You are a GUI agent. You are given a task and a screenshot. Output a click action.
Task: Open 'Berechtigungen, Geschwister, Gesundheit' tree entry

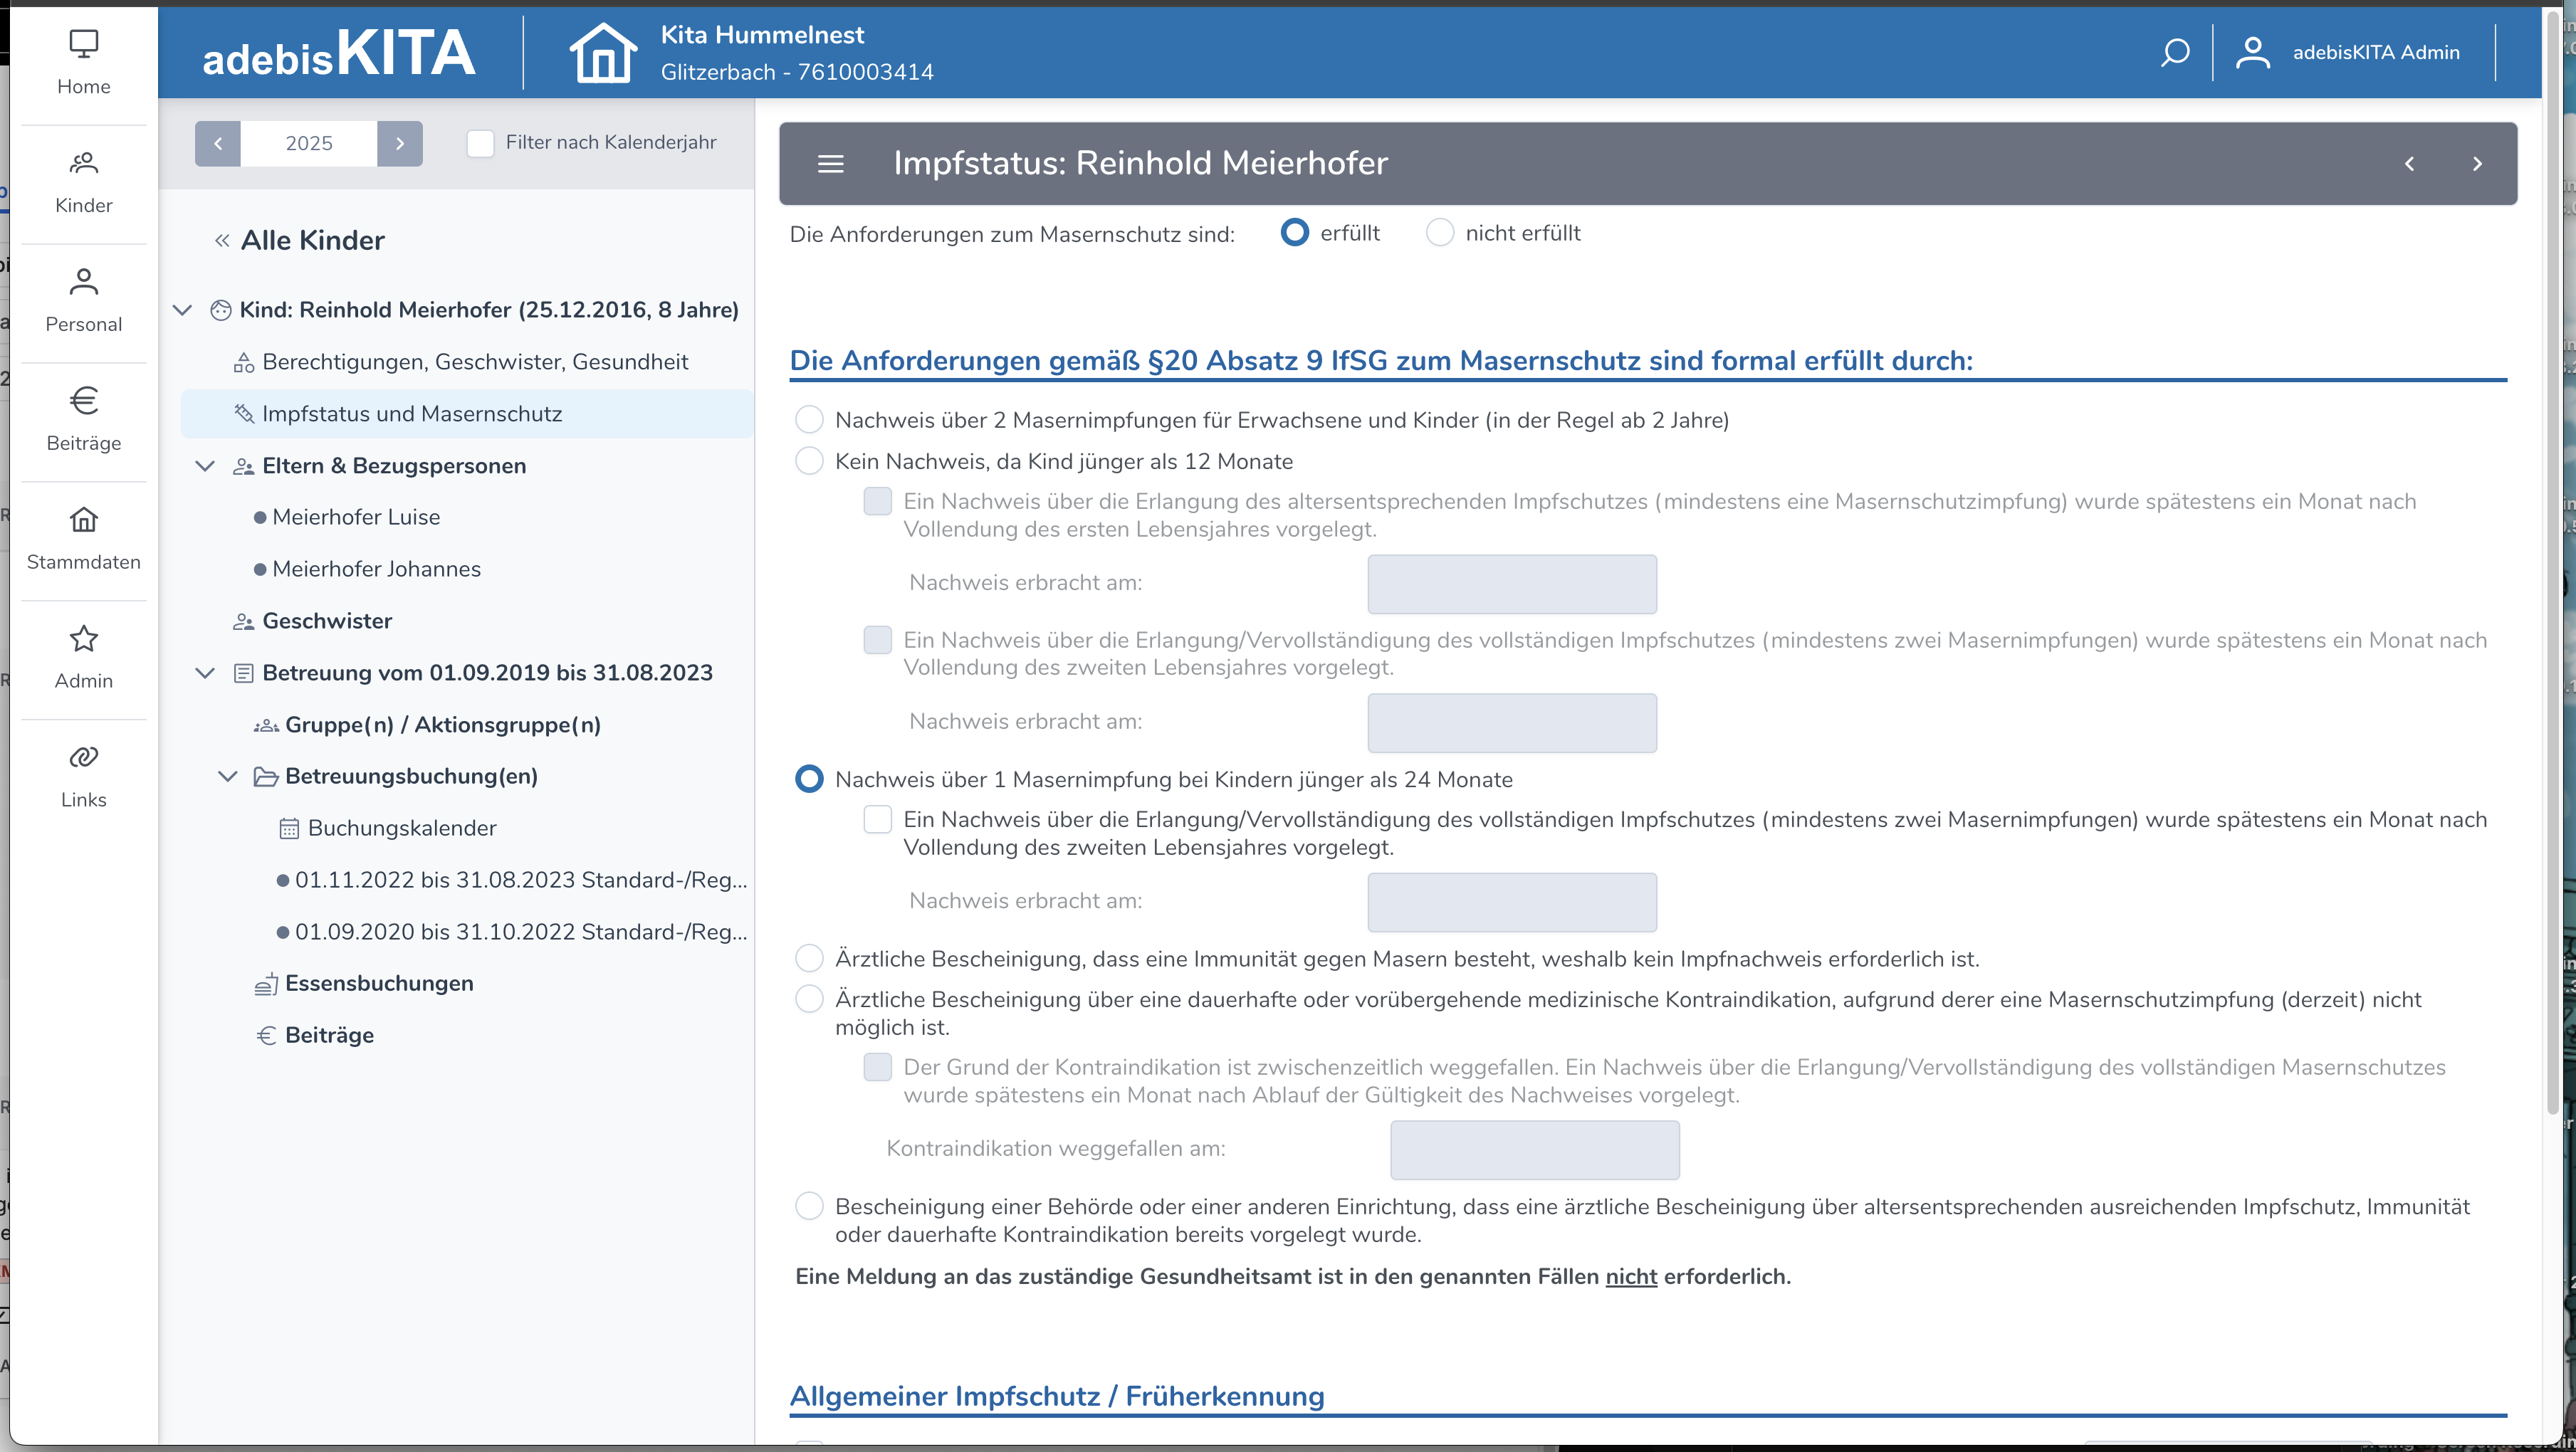(x=474, y=362)
